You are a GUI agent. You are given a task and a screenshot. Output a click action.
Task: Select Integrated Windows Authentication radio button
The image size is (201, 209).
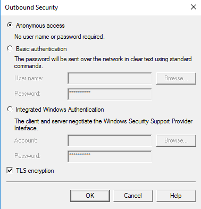pyautogui.click(x=10, y=109)
